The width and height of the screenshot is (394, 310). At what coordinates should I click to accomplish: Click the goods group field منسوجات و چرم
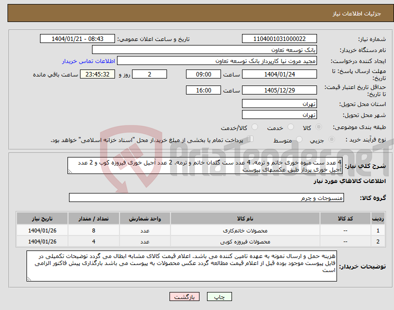point(206,197)
